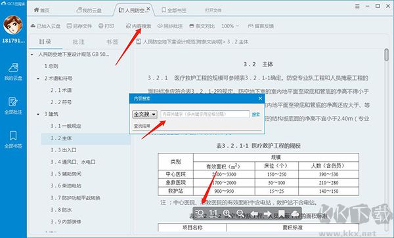Switch to the 批注 panel tab
Image resolution: width=394 pixels, height=238 pixels.
click(78, 41)
